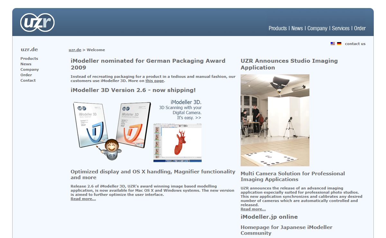Click the smiling painter mascot figure
386x238 pixels.
111,149
